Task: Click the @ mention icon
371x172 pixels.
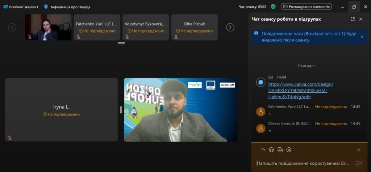Action: [x=289, y=150]
